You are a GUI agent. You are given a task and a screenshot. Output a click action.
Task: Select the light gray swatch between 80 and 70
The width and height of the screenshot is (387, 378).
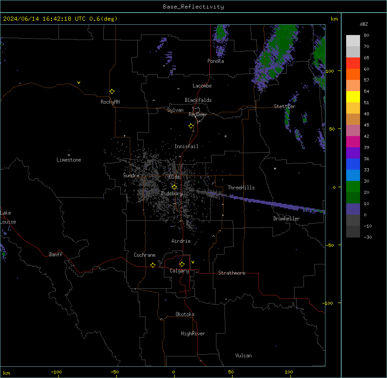pos(353,41)
